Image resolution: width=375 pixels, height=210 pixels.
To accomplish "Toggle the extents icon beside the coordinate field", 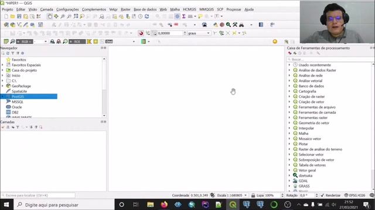I will click(x=212, y=195).
